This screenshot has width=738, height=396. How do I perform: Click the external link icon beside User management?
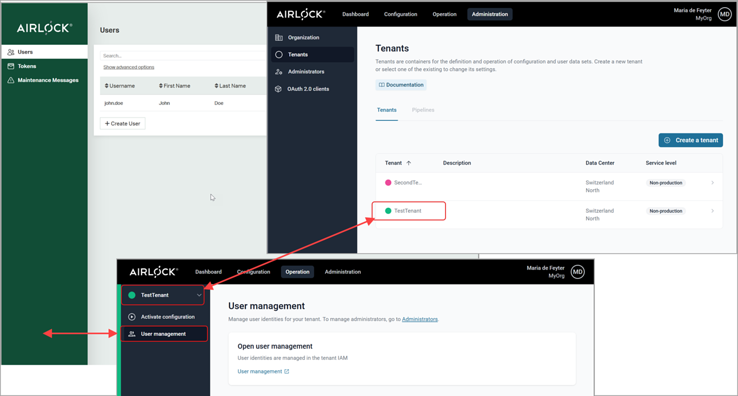[x=286, y=371]
